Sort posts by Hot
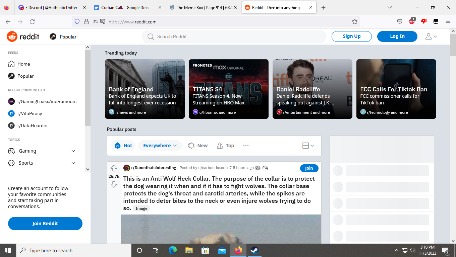 click(x=123, y=146)
